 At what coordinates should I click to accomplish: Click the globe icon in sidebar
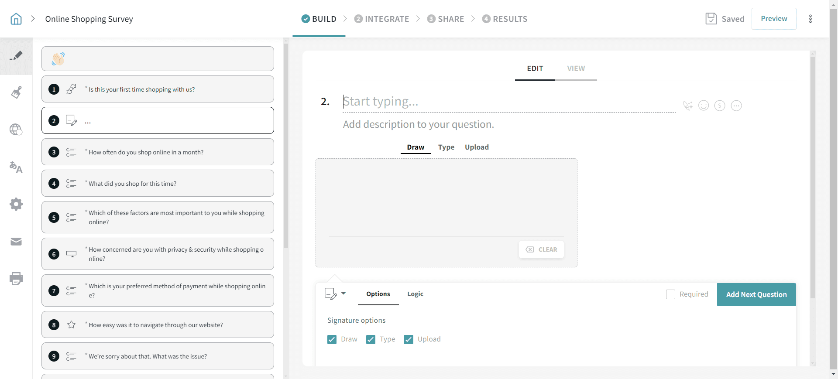[x=16, y=130]
